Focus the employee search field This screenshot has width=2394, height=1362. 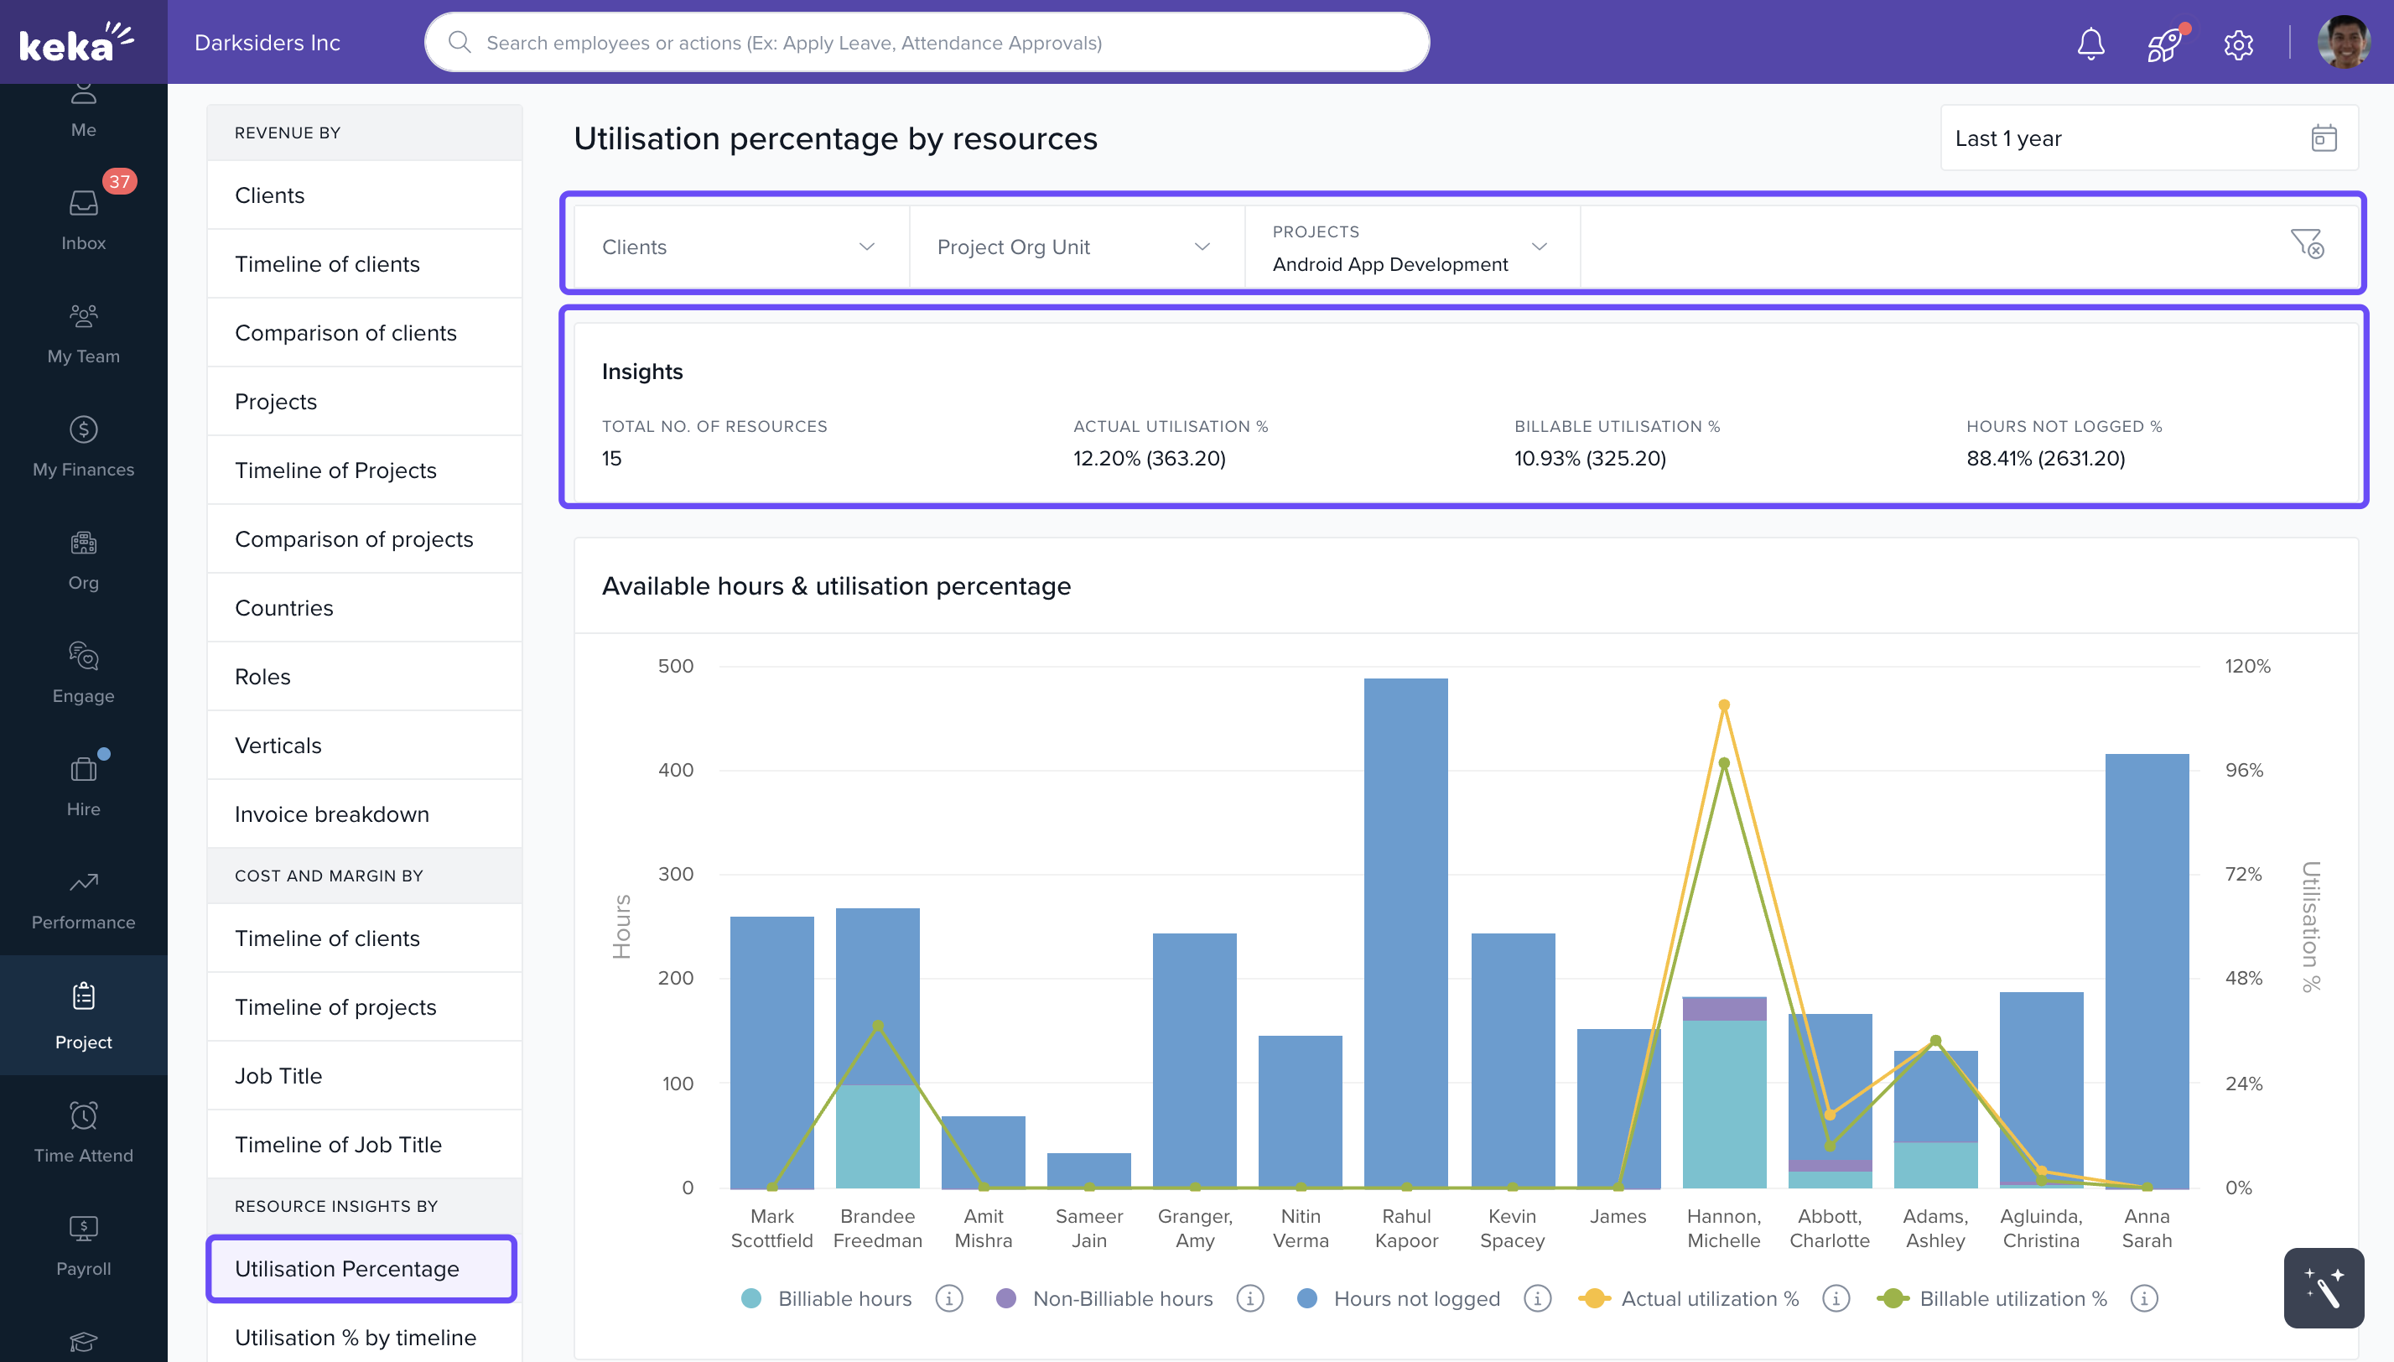926,43
